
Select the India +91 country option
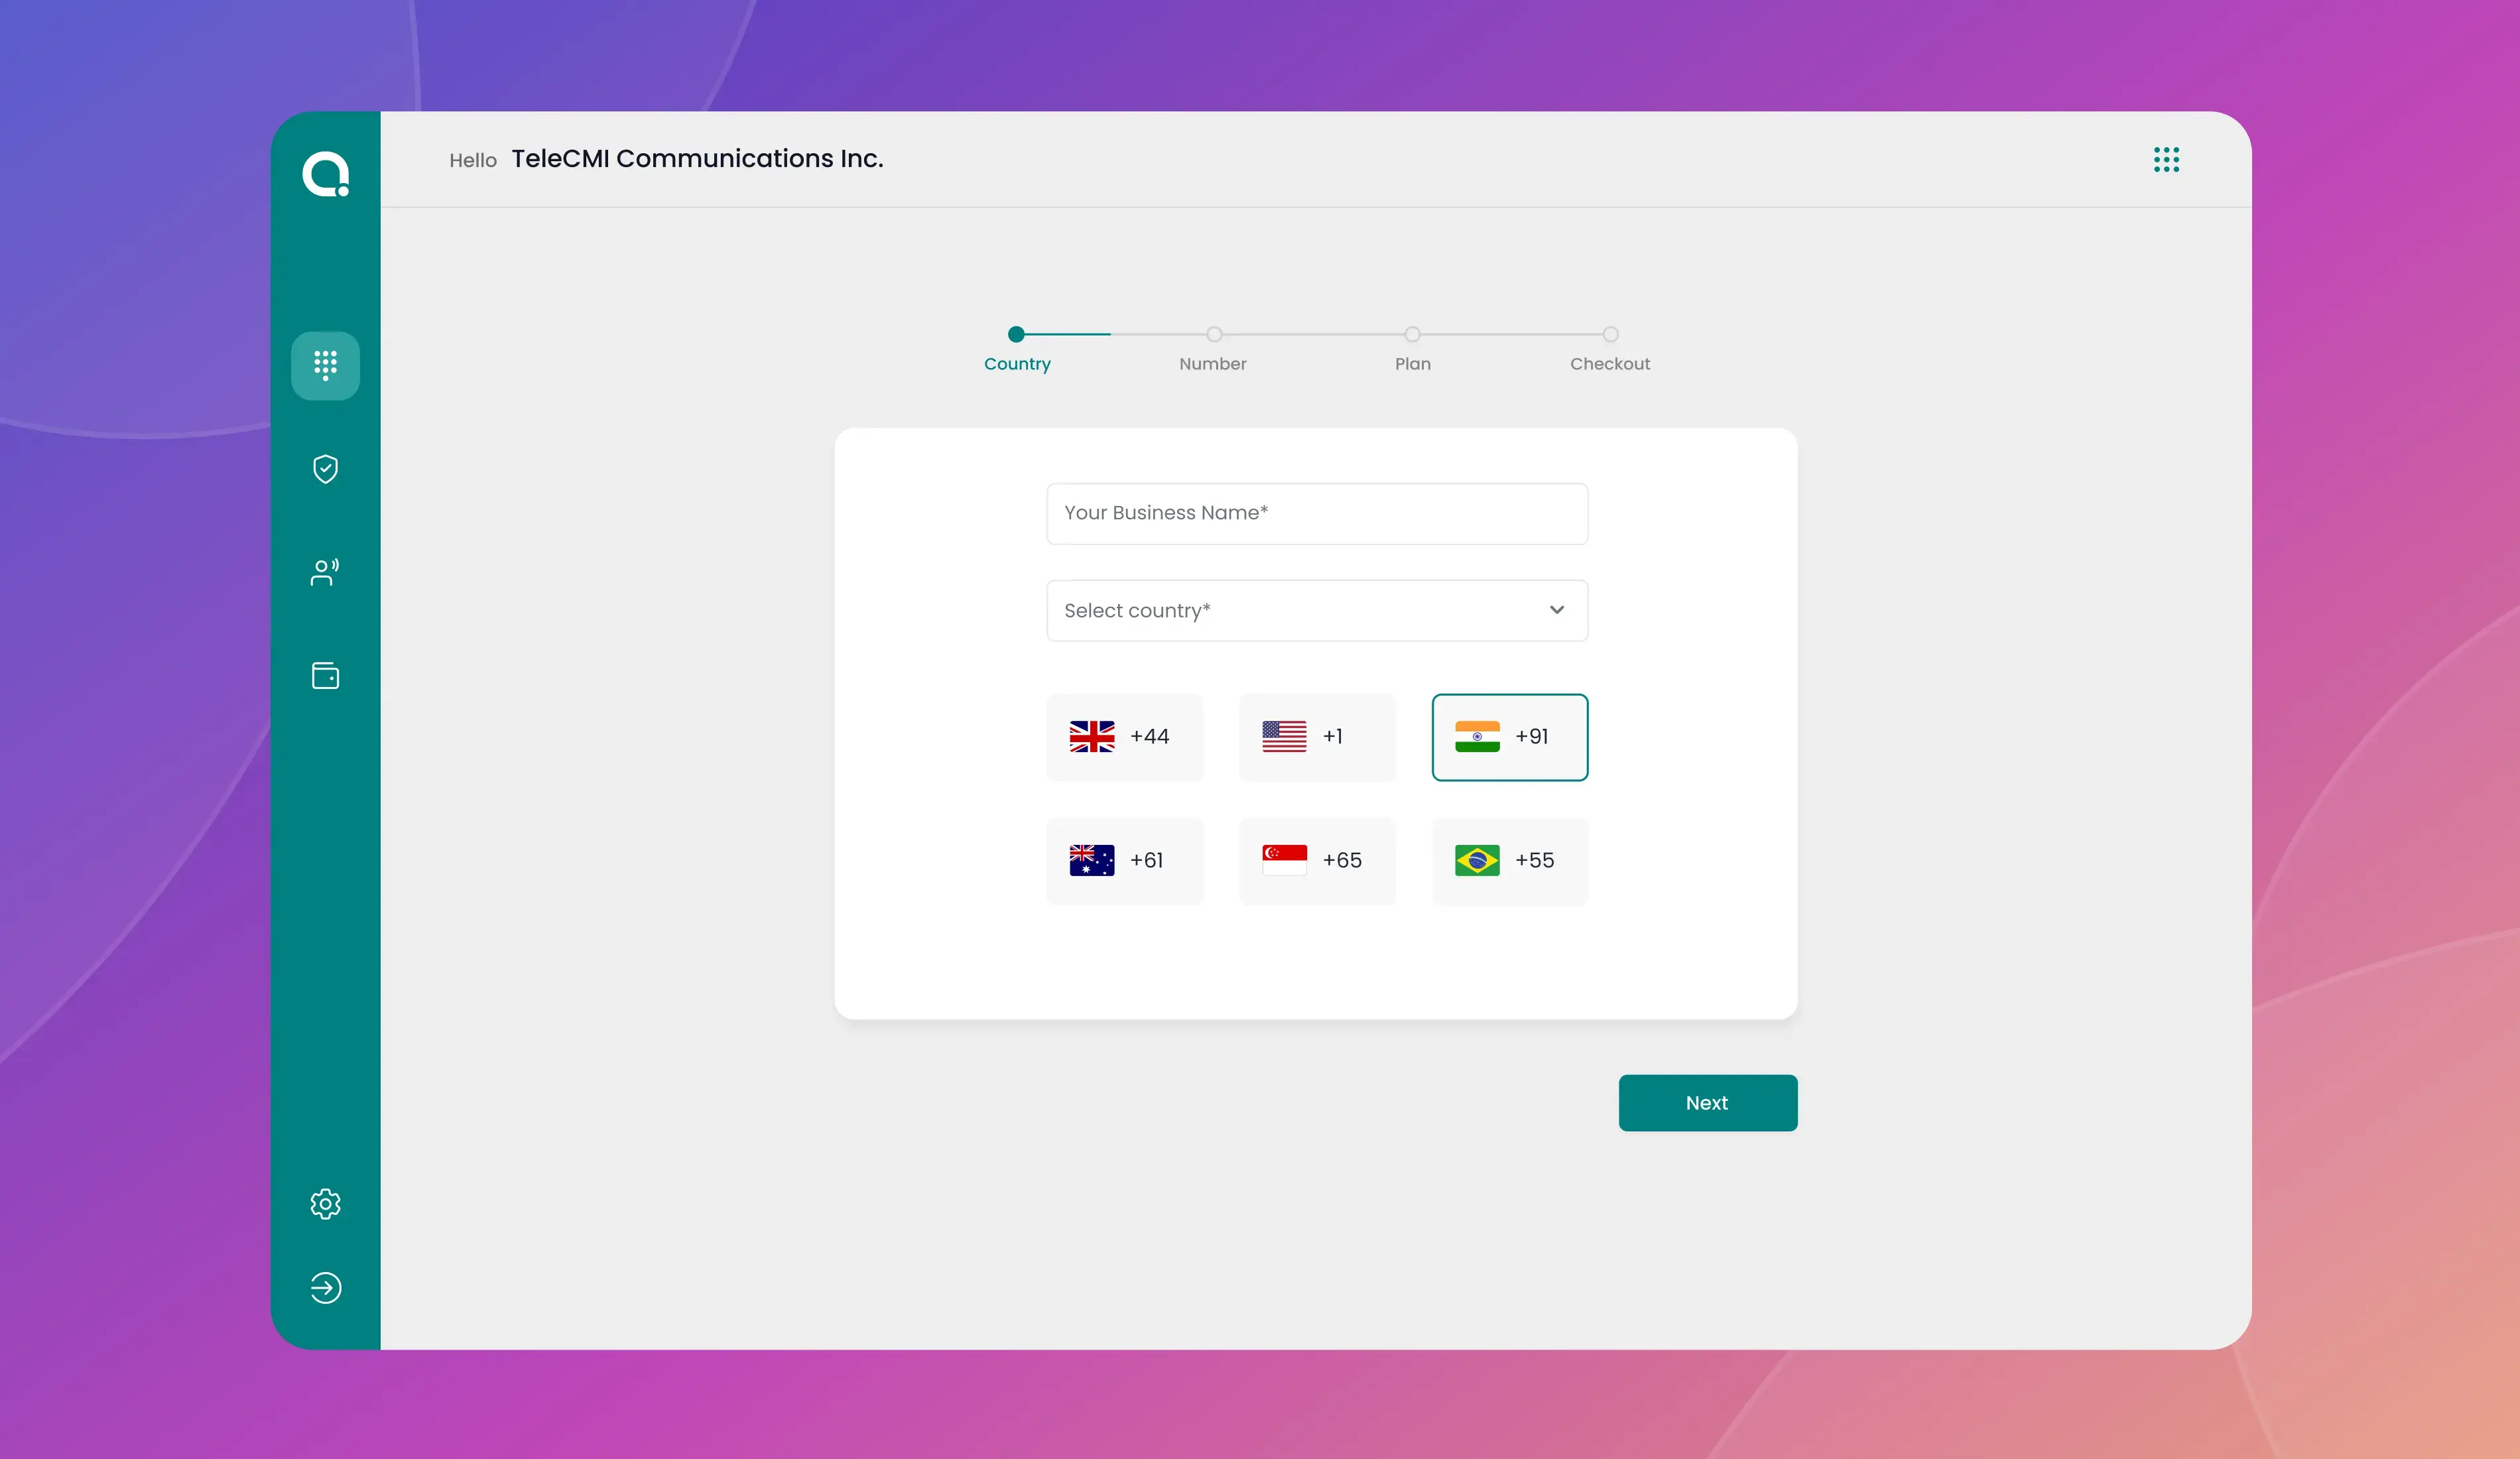(1510, 737)
